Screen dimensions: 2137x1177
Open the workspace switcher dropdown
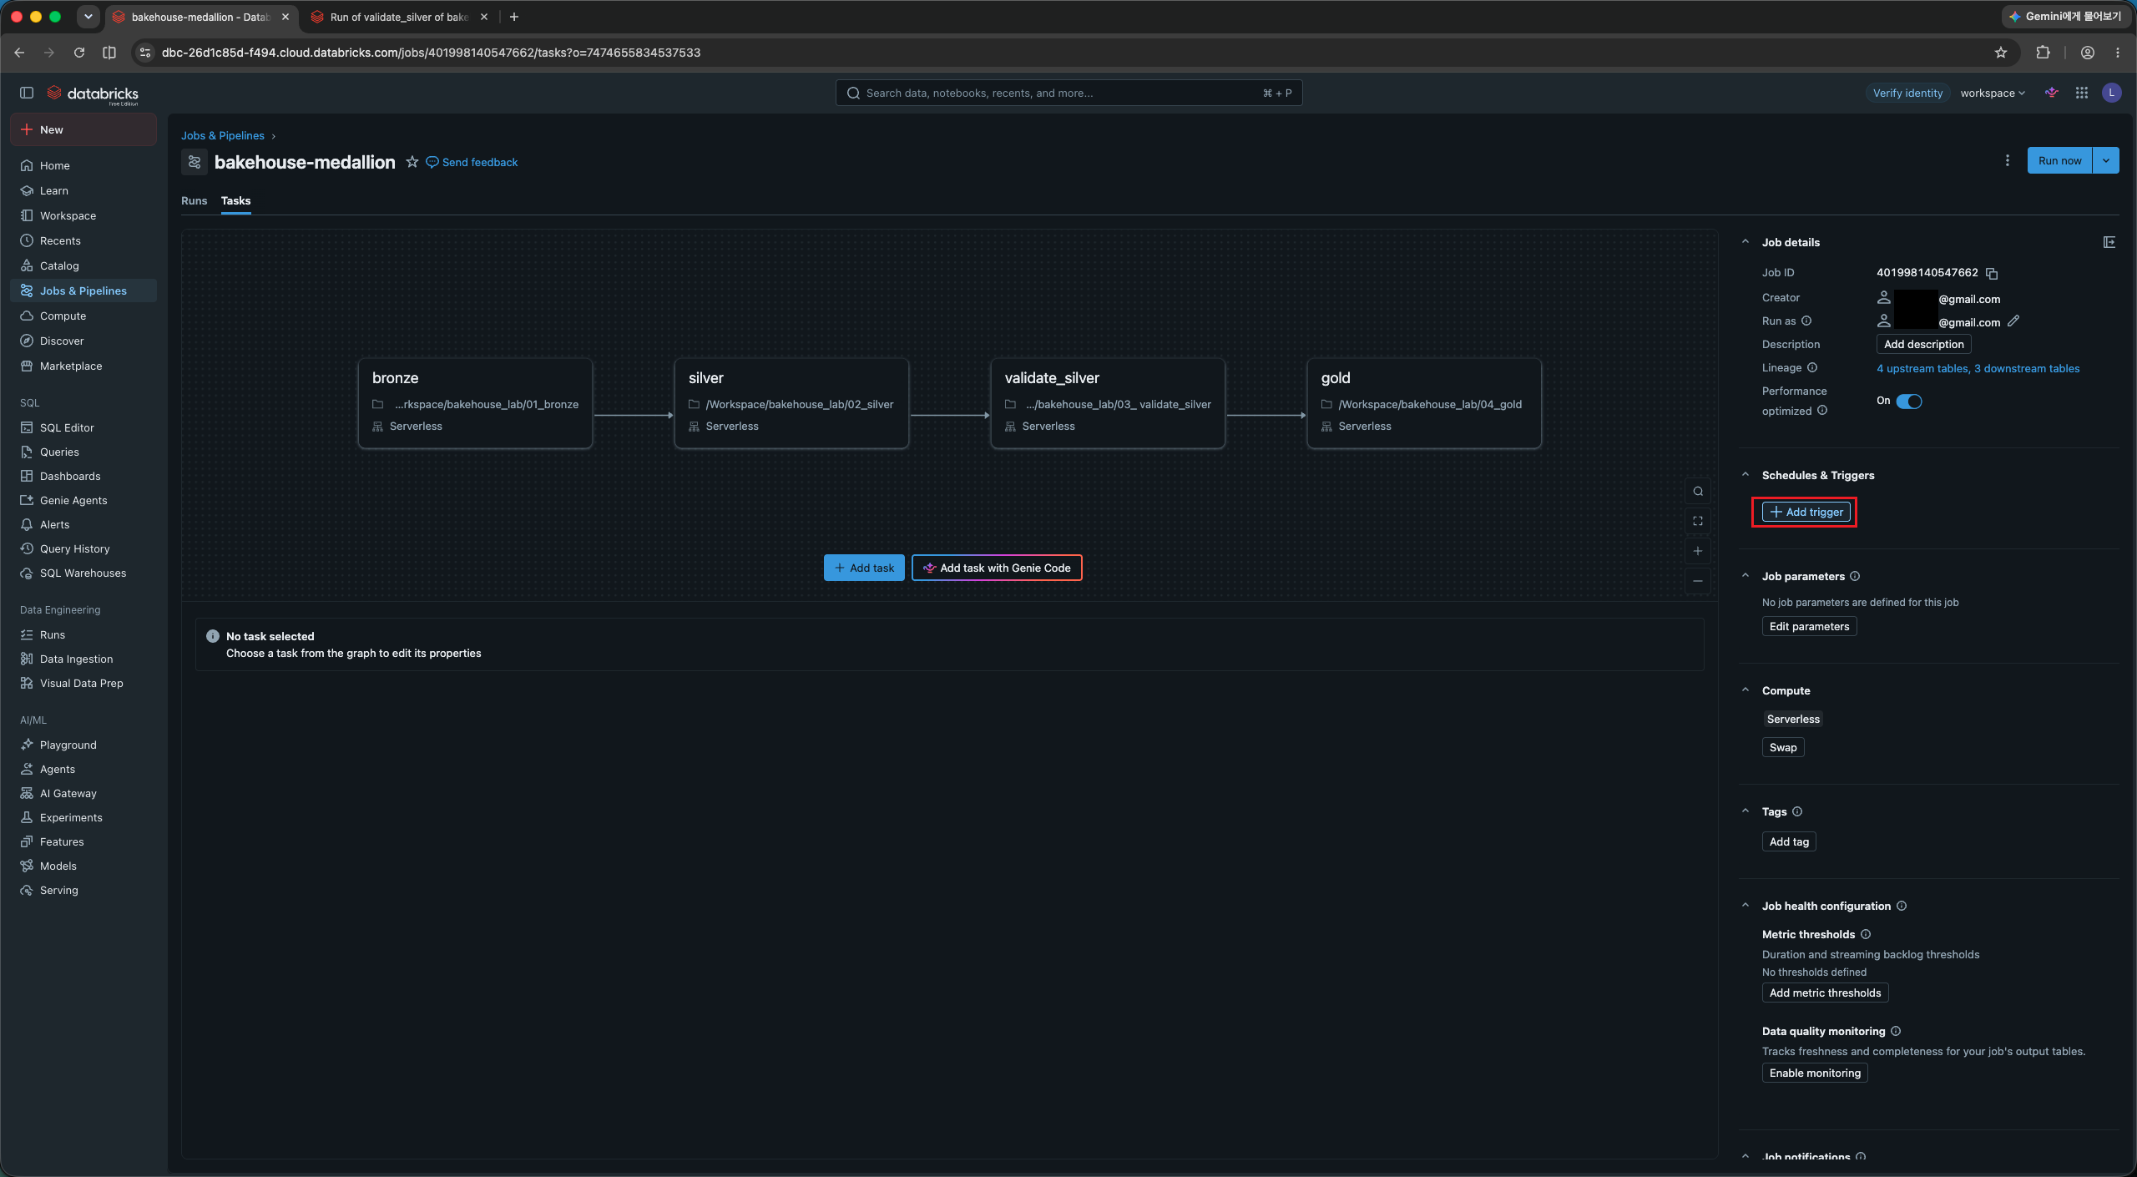pyautogui.click(x=1993, y=93)
